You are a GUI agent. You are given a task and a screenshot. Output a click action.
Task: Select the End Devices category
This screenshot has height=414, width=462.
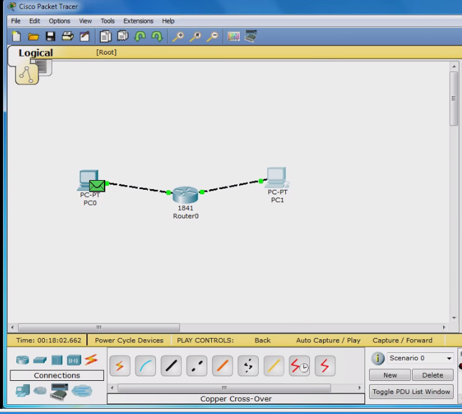coord(23,391)
